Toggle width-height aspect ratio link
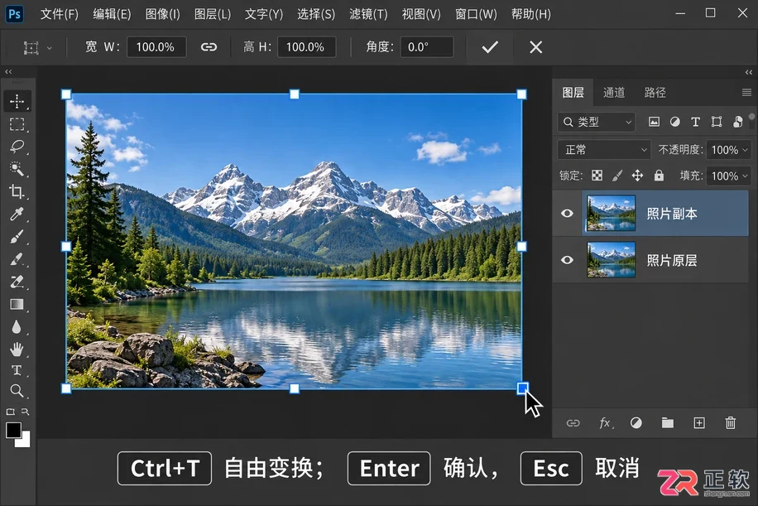758x506 pixels. (x=209, y=47)
